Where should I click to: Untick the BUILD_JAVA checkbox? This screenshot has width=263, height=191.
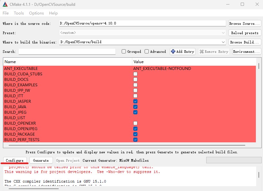tap(135, 107)
